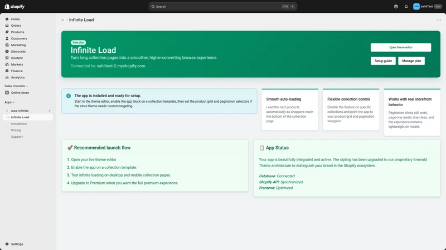Open the Home icon in sidebar
This screenshot has height=250, width=446.
click(x=7, y=19)
